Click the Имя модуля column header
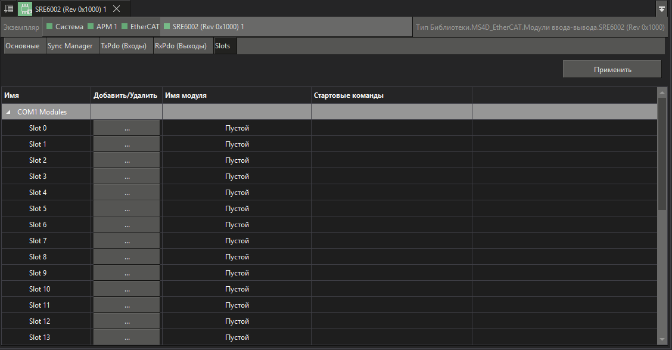The width and height of the screenshot is (672, 350). (x=237, y=95)
